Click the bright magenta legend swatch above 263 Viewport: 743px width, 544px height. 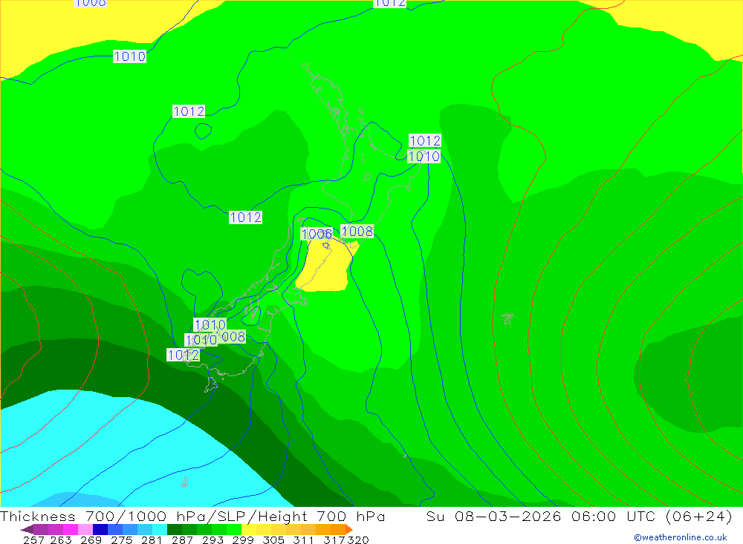70,529
